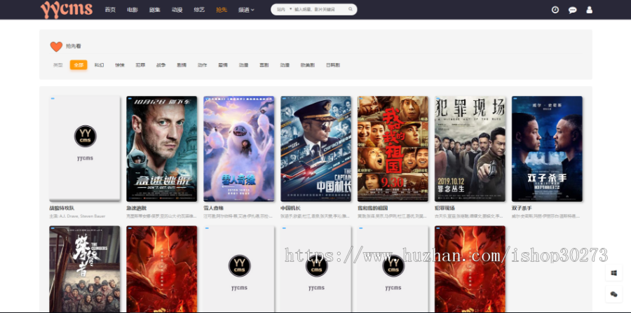The width and height of the screenshot is (631, 313).
Task: Expand the 频道 channel dropdown
Action: tap(246, 10)
